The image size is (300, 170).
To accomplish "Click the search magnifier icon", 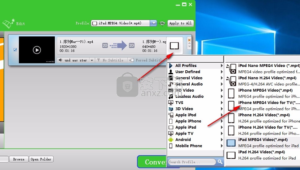I will [220, 162].
